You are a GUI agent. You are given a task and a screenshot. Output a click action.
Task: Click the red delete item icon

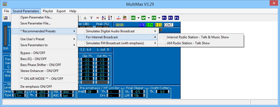click(x=98, y=18)
